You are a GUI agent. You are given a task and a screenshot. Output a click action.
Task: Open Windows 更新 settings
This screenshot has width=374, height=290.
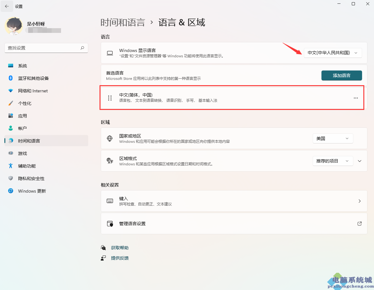pos(46,191)
